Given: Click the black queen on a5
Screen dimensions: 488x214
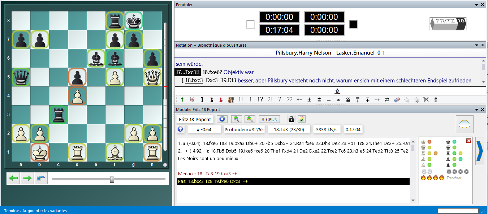Looking at the screenshot, I should pos(21,77).
